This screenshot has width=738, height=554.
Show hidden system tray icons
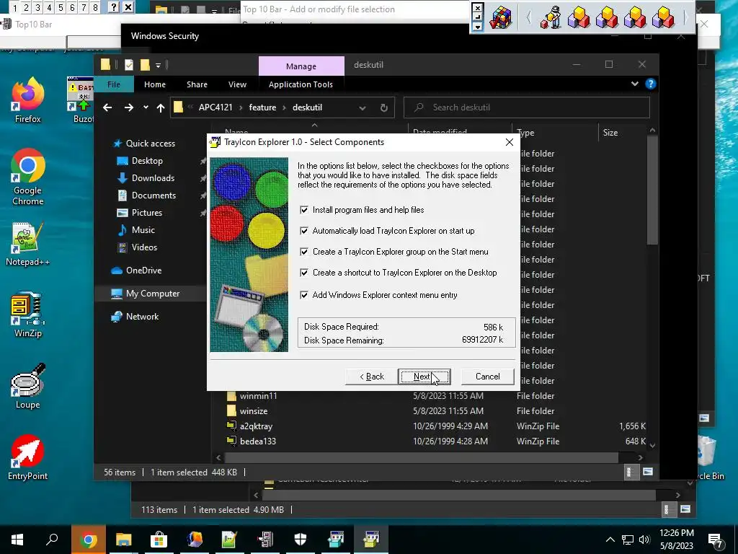610,540
